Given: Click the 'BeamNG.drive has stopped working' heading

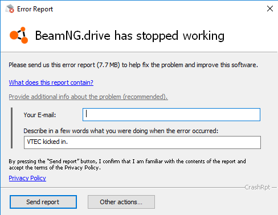Looking at the screenshot, I should [x=130, y=35].
